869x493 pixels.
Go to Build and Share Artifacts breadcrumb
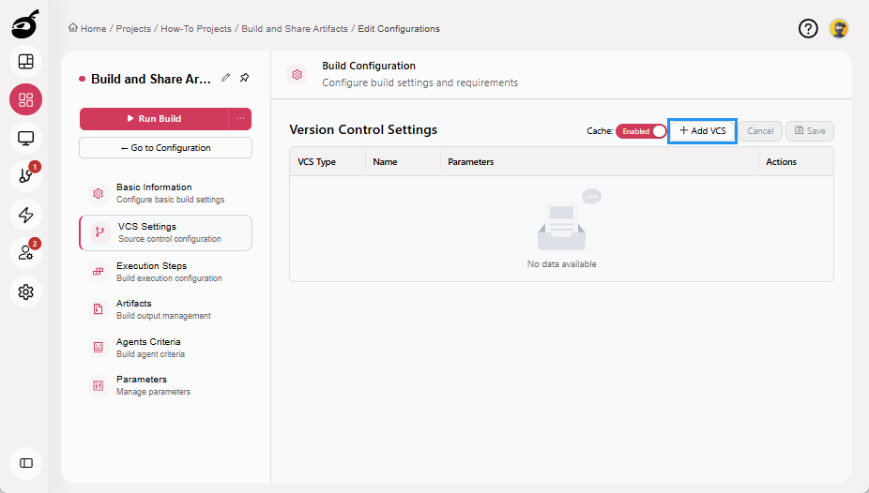pos(295,28)
